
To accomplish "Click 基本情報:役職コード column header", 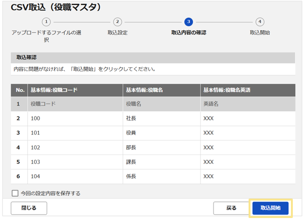I will [x=75, y=90].
